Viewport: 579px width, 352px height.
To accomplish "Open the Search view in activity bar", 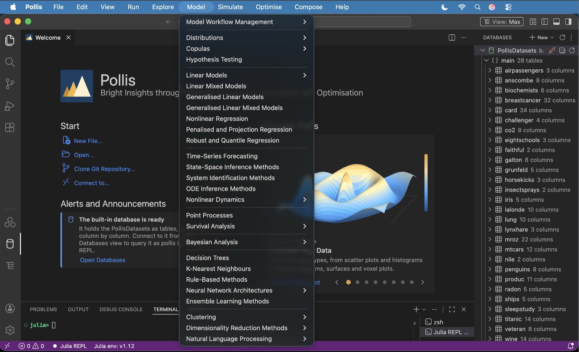I will (x=10, y=62).
